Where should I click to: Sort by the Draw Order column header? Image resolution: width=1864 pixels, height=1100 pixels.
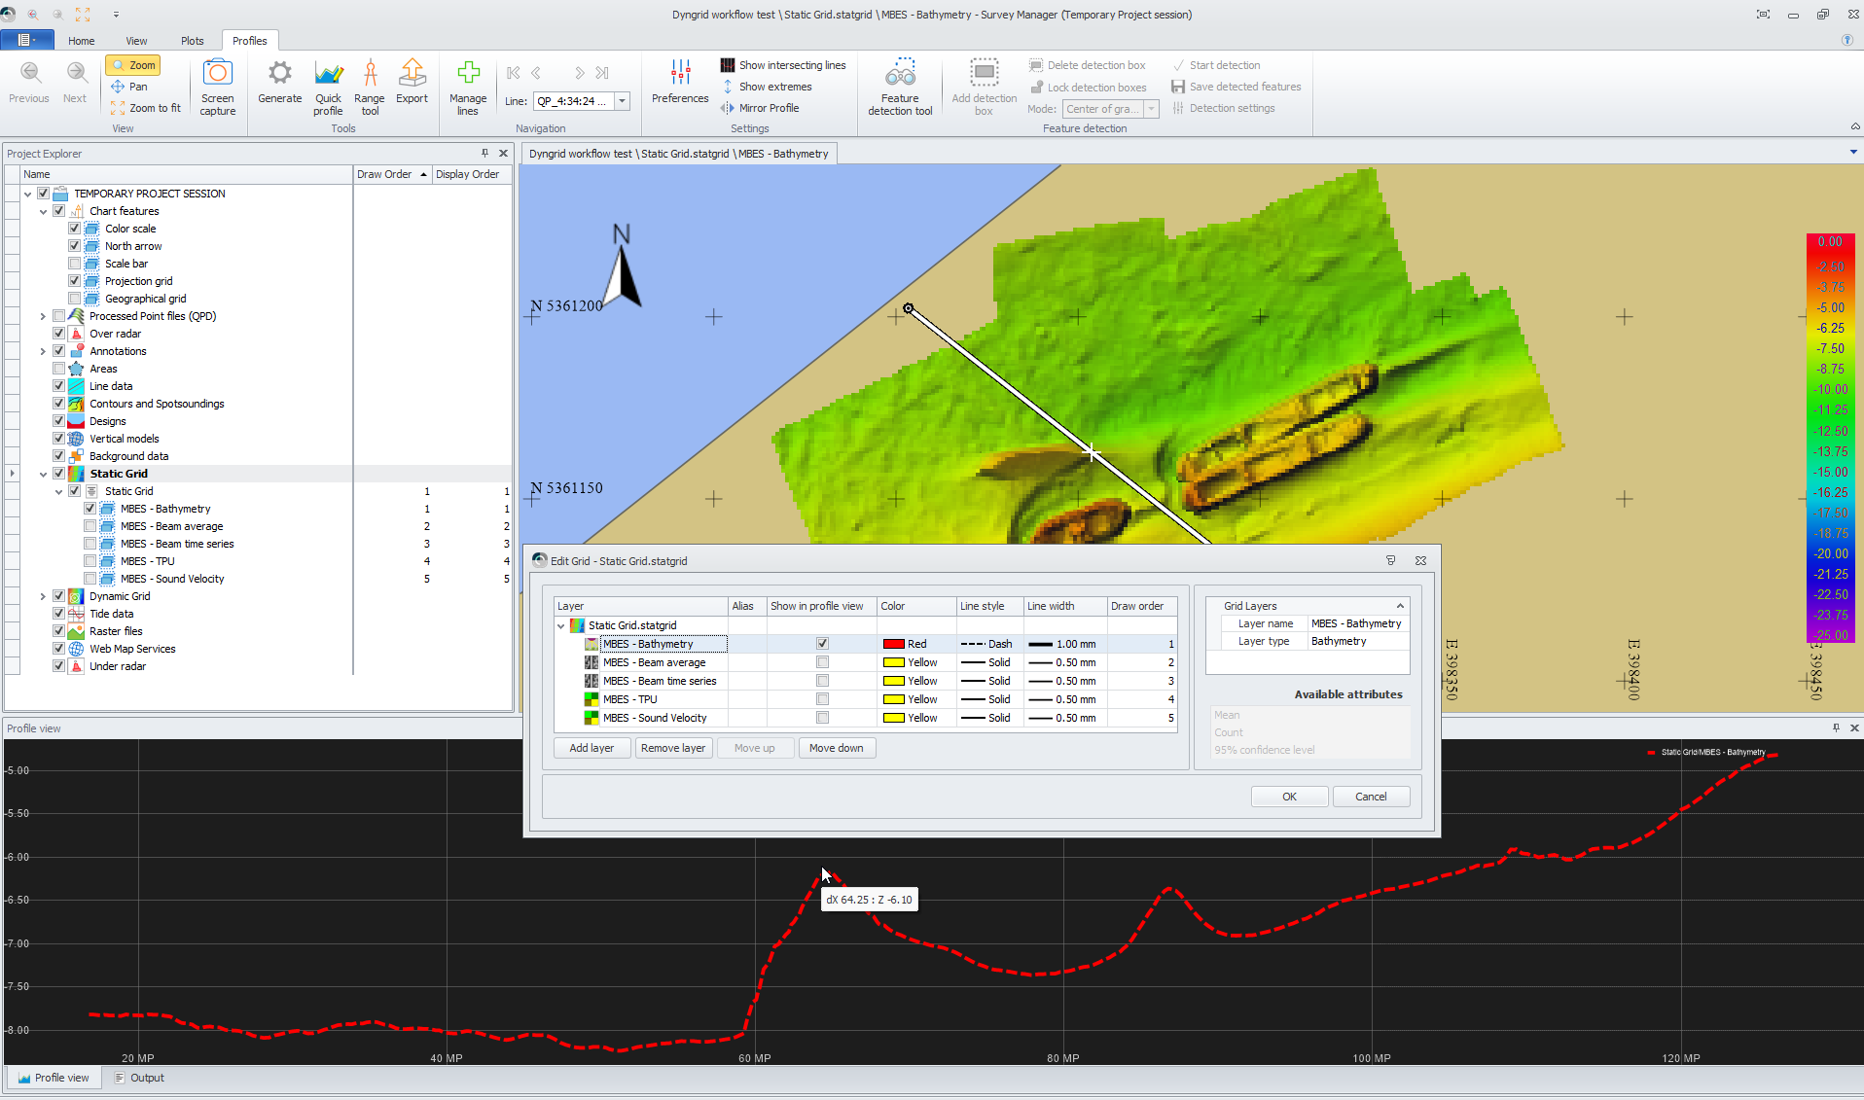tap(384, 174)
